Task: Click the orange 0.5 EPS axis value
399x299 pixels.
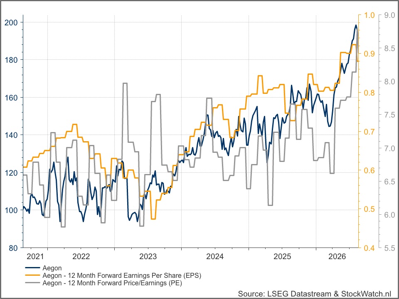Action: [369, 209]
